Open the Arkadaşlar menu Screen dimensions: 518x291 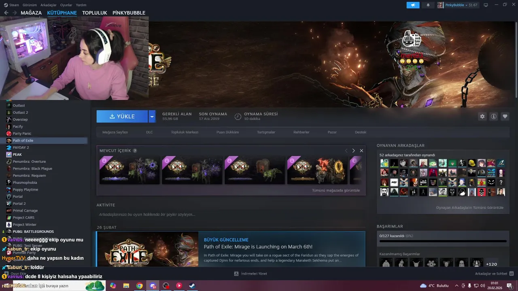tap(49, 5)
